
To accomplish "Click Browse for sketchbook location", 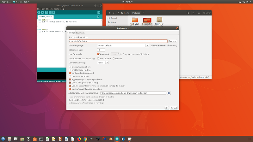I will coord(172,41).
